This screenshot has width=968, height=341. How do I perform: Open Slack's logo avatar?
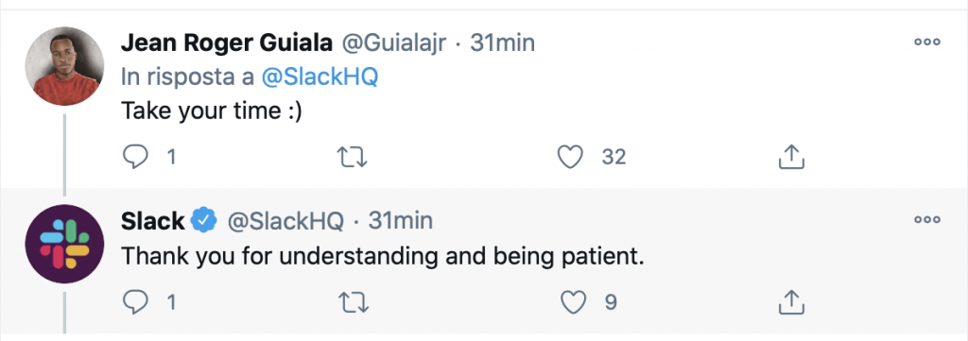click(65, 245)
